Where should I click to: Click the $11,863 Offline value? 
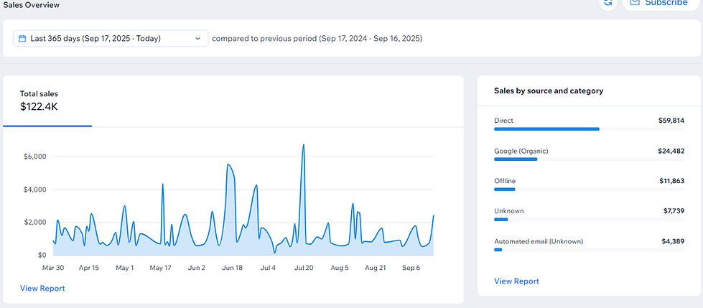(672, 181)
